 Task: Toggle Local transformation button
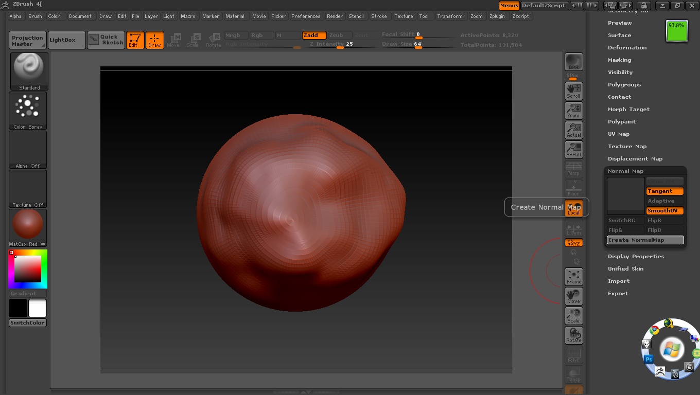573,208
